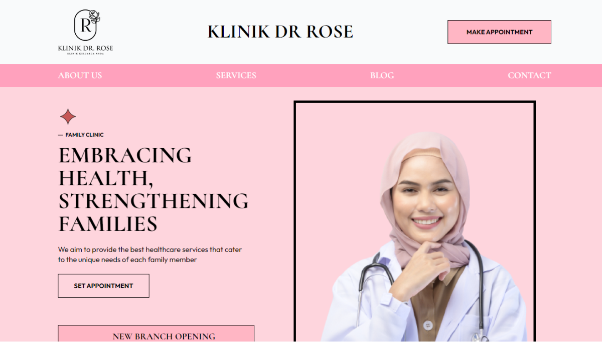Open the New Branch Opening banner
Viewport: 602px width, 342px height.
156,334
